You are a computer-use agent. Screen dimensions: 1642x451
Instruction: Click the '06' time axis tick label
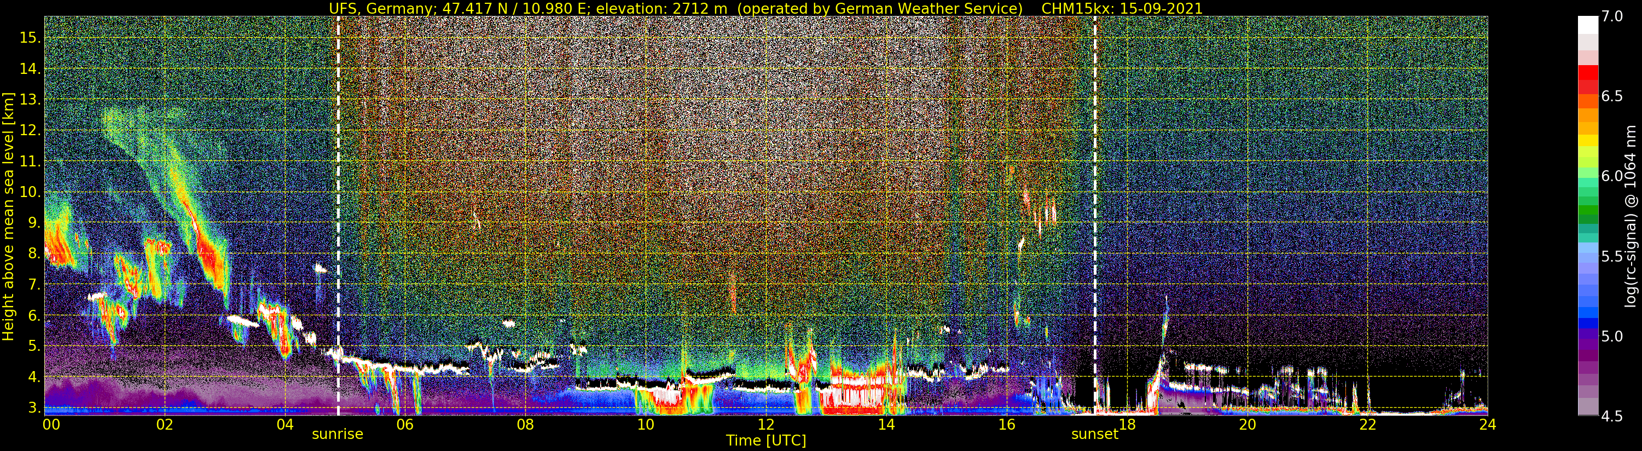pos(405,424)
